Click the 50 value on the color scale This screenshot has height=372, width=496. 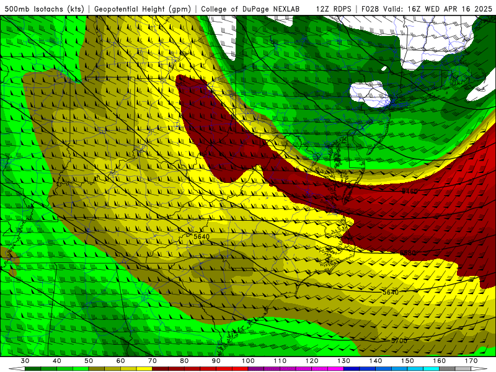[x=89, y=361]
